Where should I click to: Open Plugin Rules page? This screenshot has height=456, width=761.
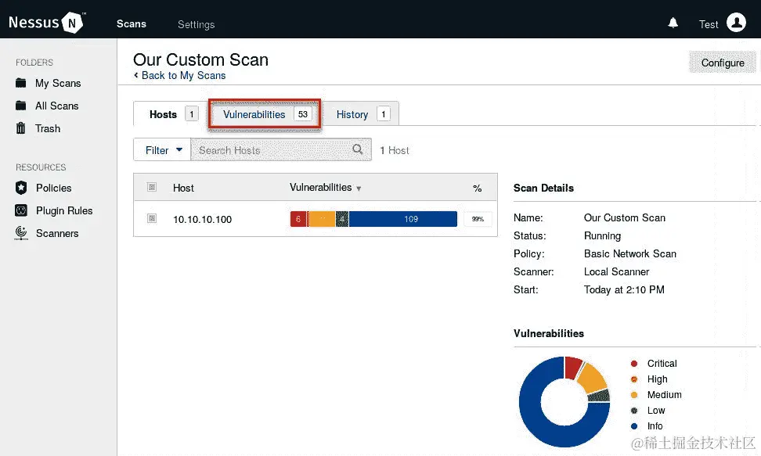pos(64,210)
